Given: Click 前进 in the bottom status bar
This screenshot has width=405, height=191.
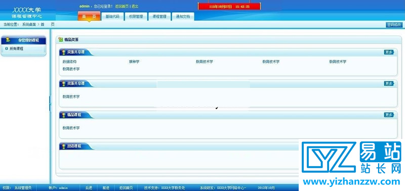Looking at the screenshot, I should pos(106,188).
